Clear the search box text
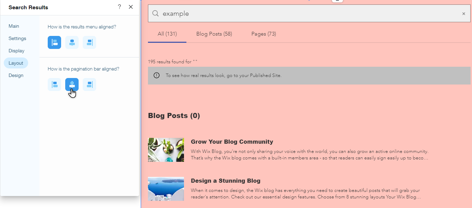Viewport: 472px width, 208px height. (463, 14)
